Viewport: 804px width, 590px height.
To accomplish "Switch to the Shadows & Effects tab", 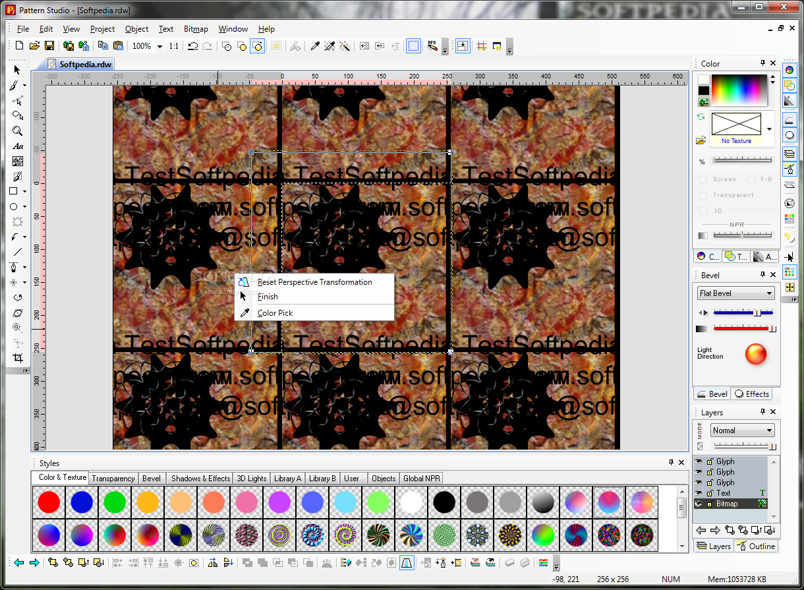I will click(200, 479).
